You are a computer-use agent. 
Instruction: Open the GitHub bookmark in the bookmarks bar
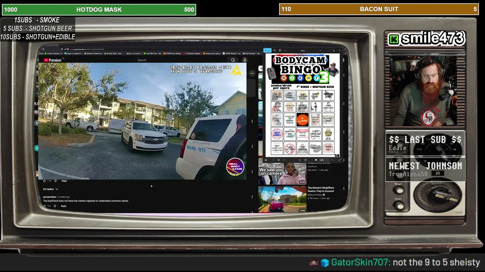[134, 54]
